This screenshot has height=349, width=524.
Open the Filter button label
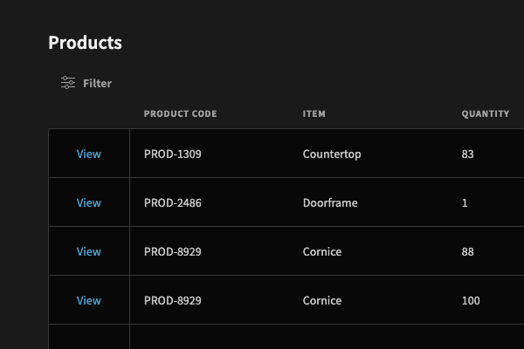(97, 83)
